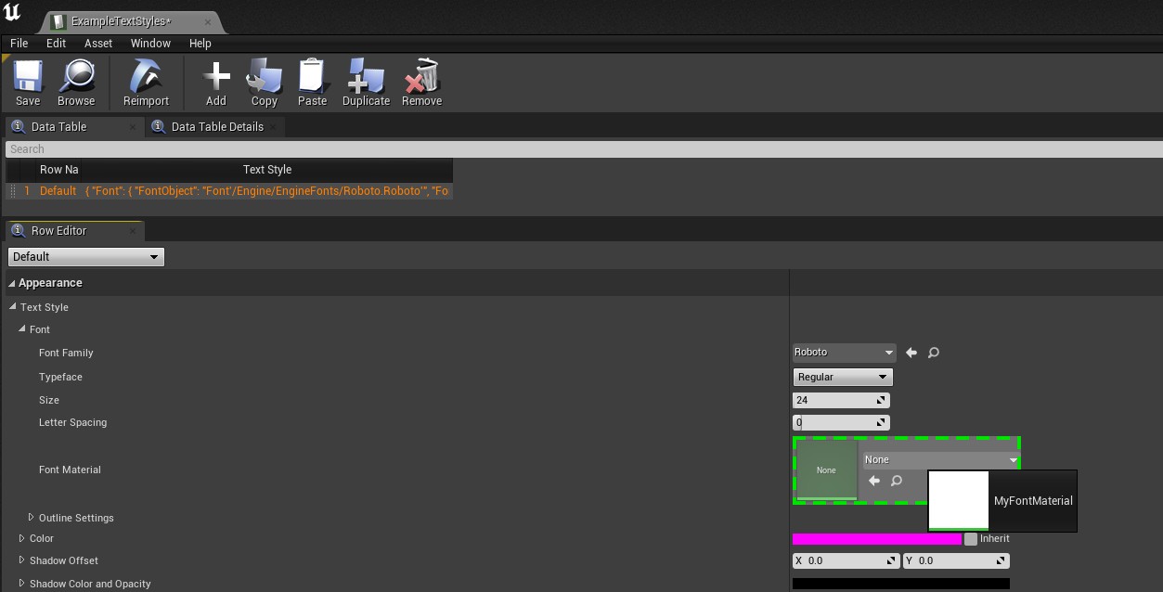
Task: Browse to Roboto font using magnifier icon
Action: [x=934, y=353]
